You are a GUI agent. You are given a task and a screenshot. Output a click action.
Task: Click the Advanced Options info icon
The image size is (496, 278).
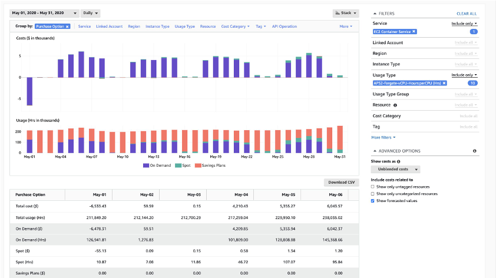(x=474, y=151)
